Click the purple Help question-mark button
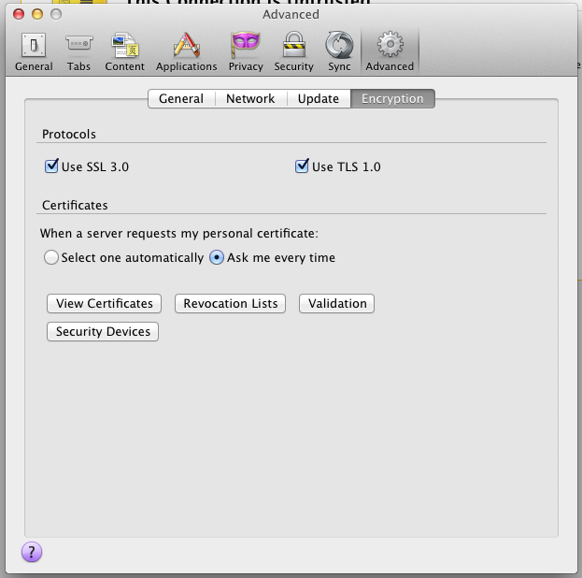 32,552
